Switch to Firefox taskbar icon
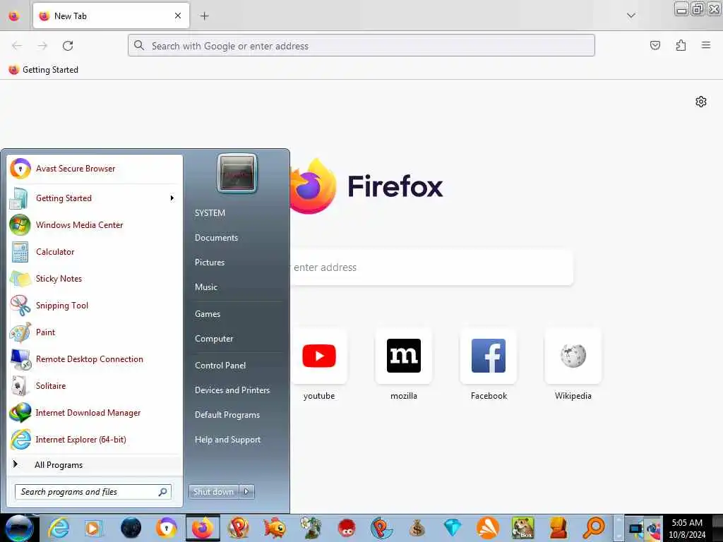 pos(203,528)
